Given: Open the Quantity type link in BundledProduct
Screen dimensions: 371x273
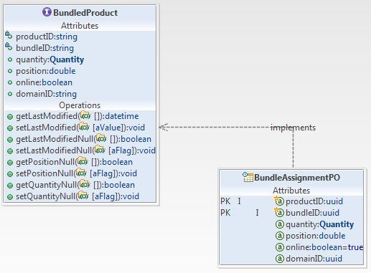Looking at the screenshot, I should pos(67,59).
